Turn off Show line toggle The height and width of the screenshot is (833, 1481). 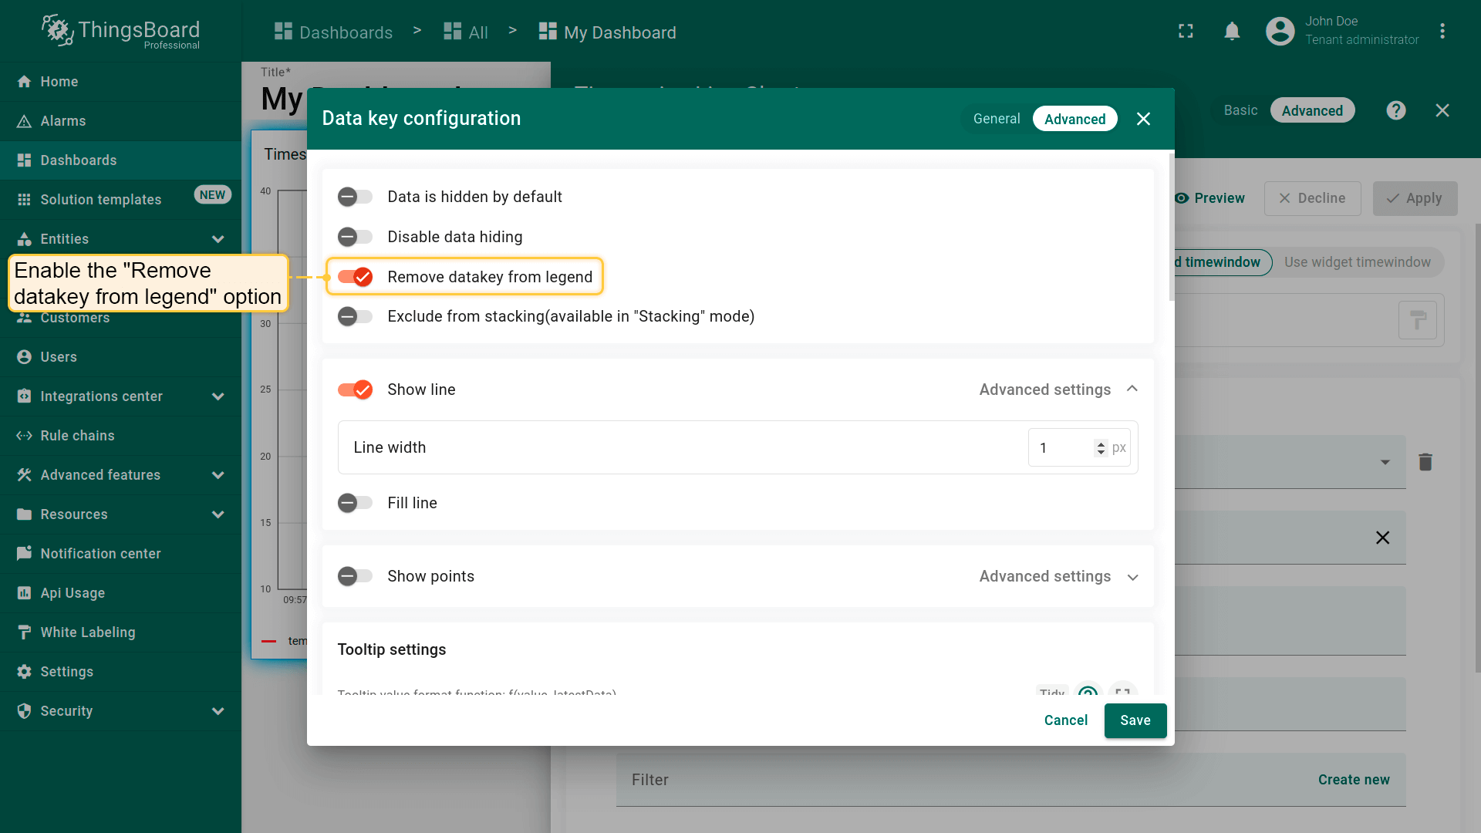click(x=355, y=390)
